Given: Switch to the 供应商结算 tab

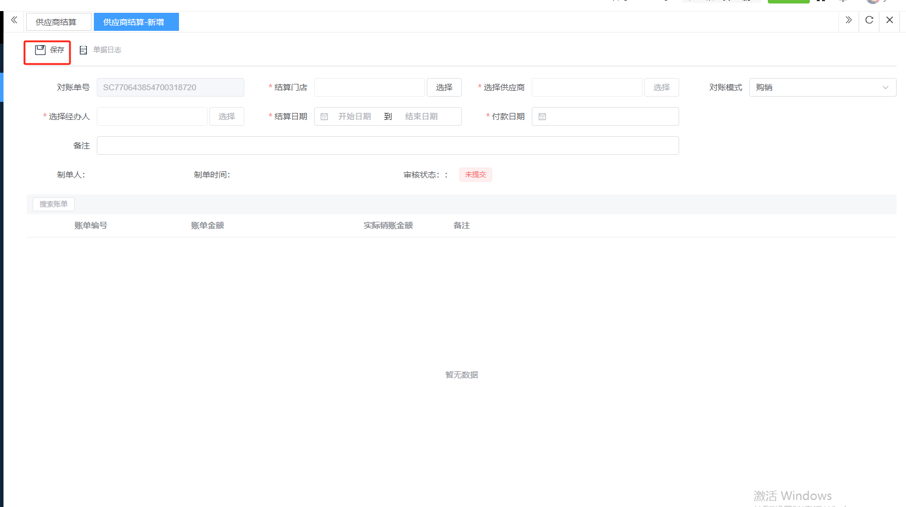Looking at the screenshot, I should pos(57,22).
